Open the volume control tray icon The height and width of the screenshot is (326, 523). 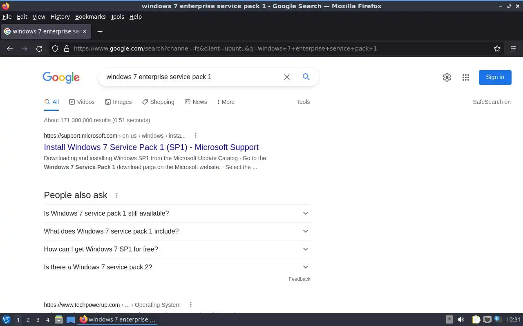tap(461, 319)
